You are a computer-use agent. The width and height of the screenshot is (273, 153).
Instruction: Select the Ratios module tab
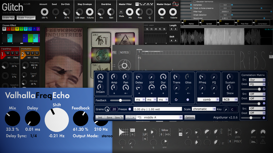(191, 23)
